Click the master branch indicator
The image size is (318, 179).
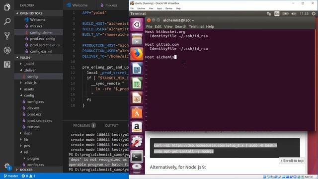[x=11, y=176]
